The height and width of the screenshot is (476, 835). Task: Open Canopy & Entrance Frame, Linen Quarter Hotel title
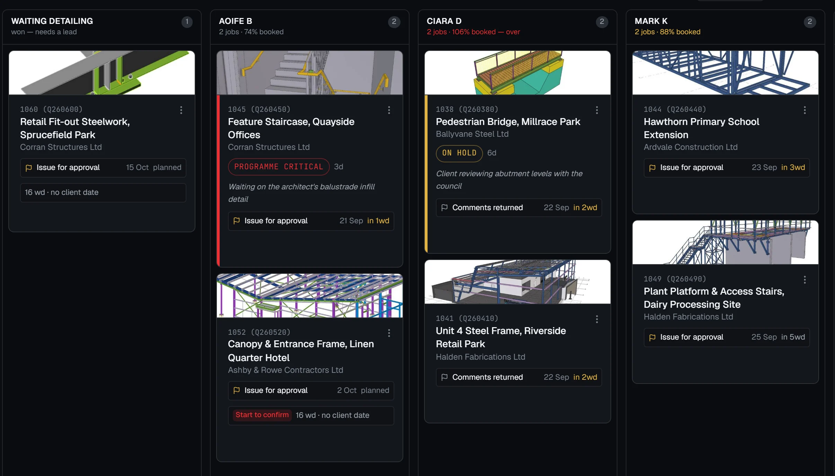[301, 351]
